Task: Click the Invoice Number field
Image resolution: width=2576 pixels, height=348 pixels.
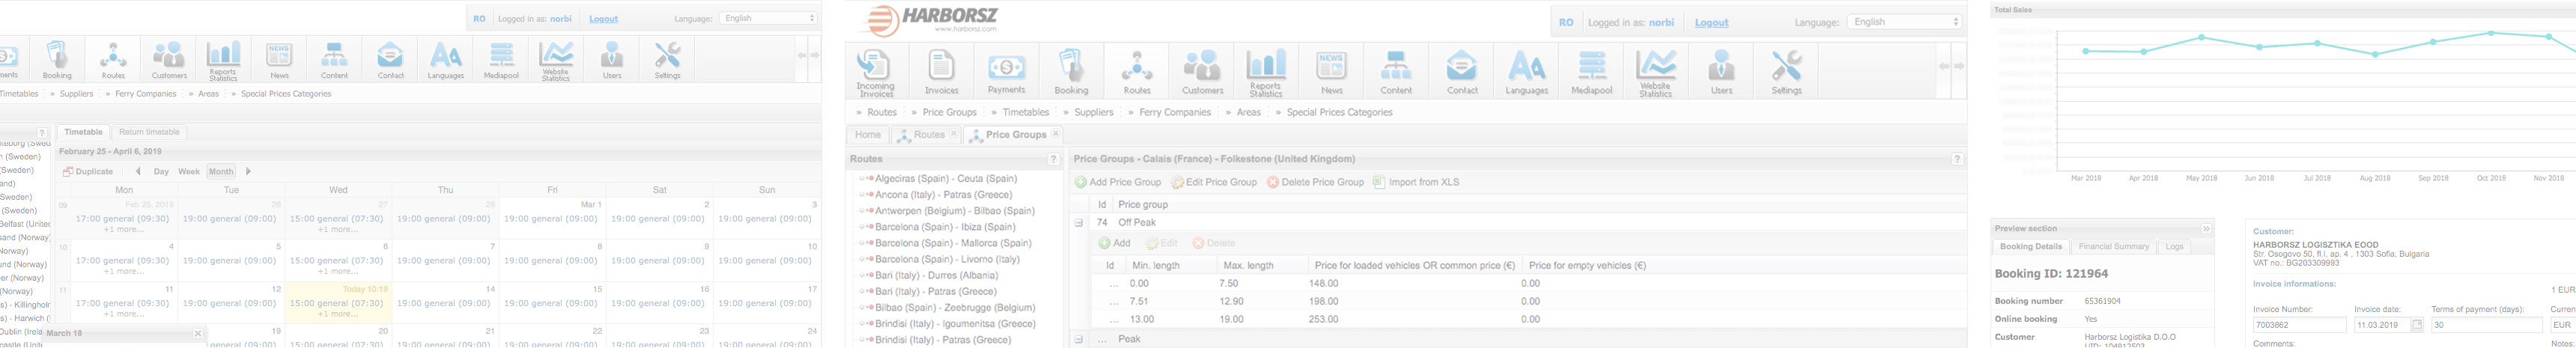Action: 2298,325
